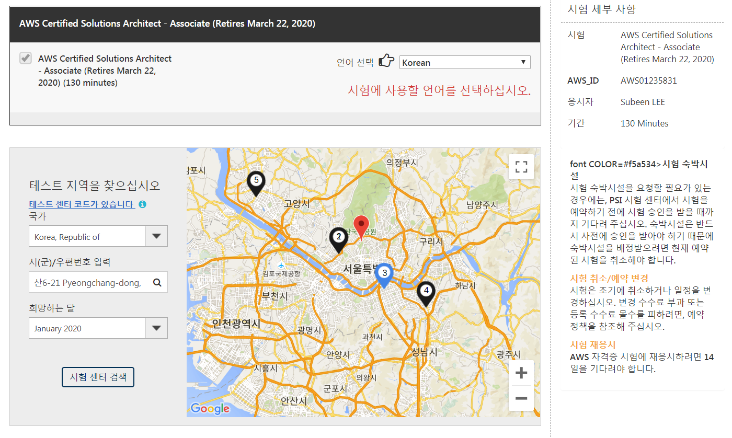Toggle fullscreen map view
This screenshot has height=438, width=732.
coord(521,167)
